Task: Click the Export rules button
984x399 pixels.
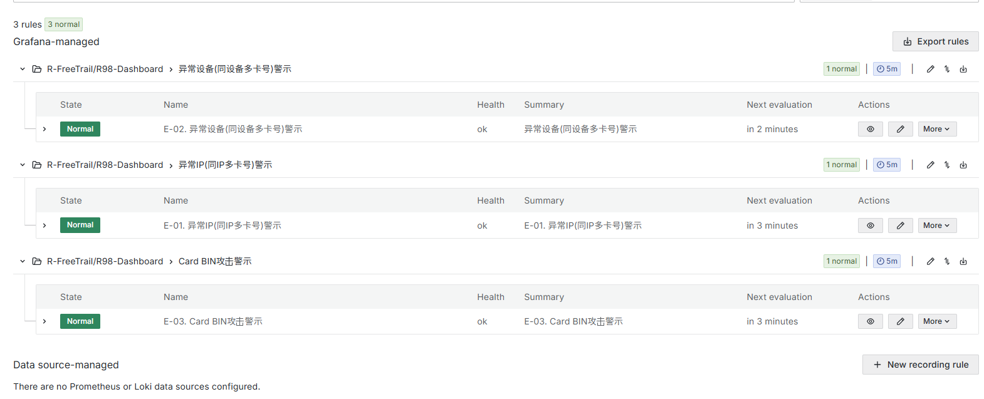Action: pyautogui.click(x=935, y=41)
